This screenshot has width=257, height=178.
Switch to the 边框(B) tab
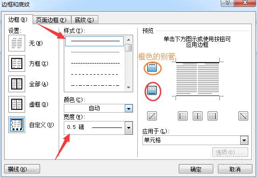tap(18, 20)
